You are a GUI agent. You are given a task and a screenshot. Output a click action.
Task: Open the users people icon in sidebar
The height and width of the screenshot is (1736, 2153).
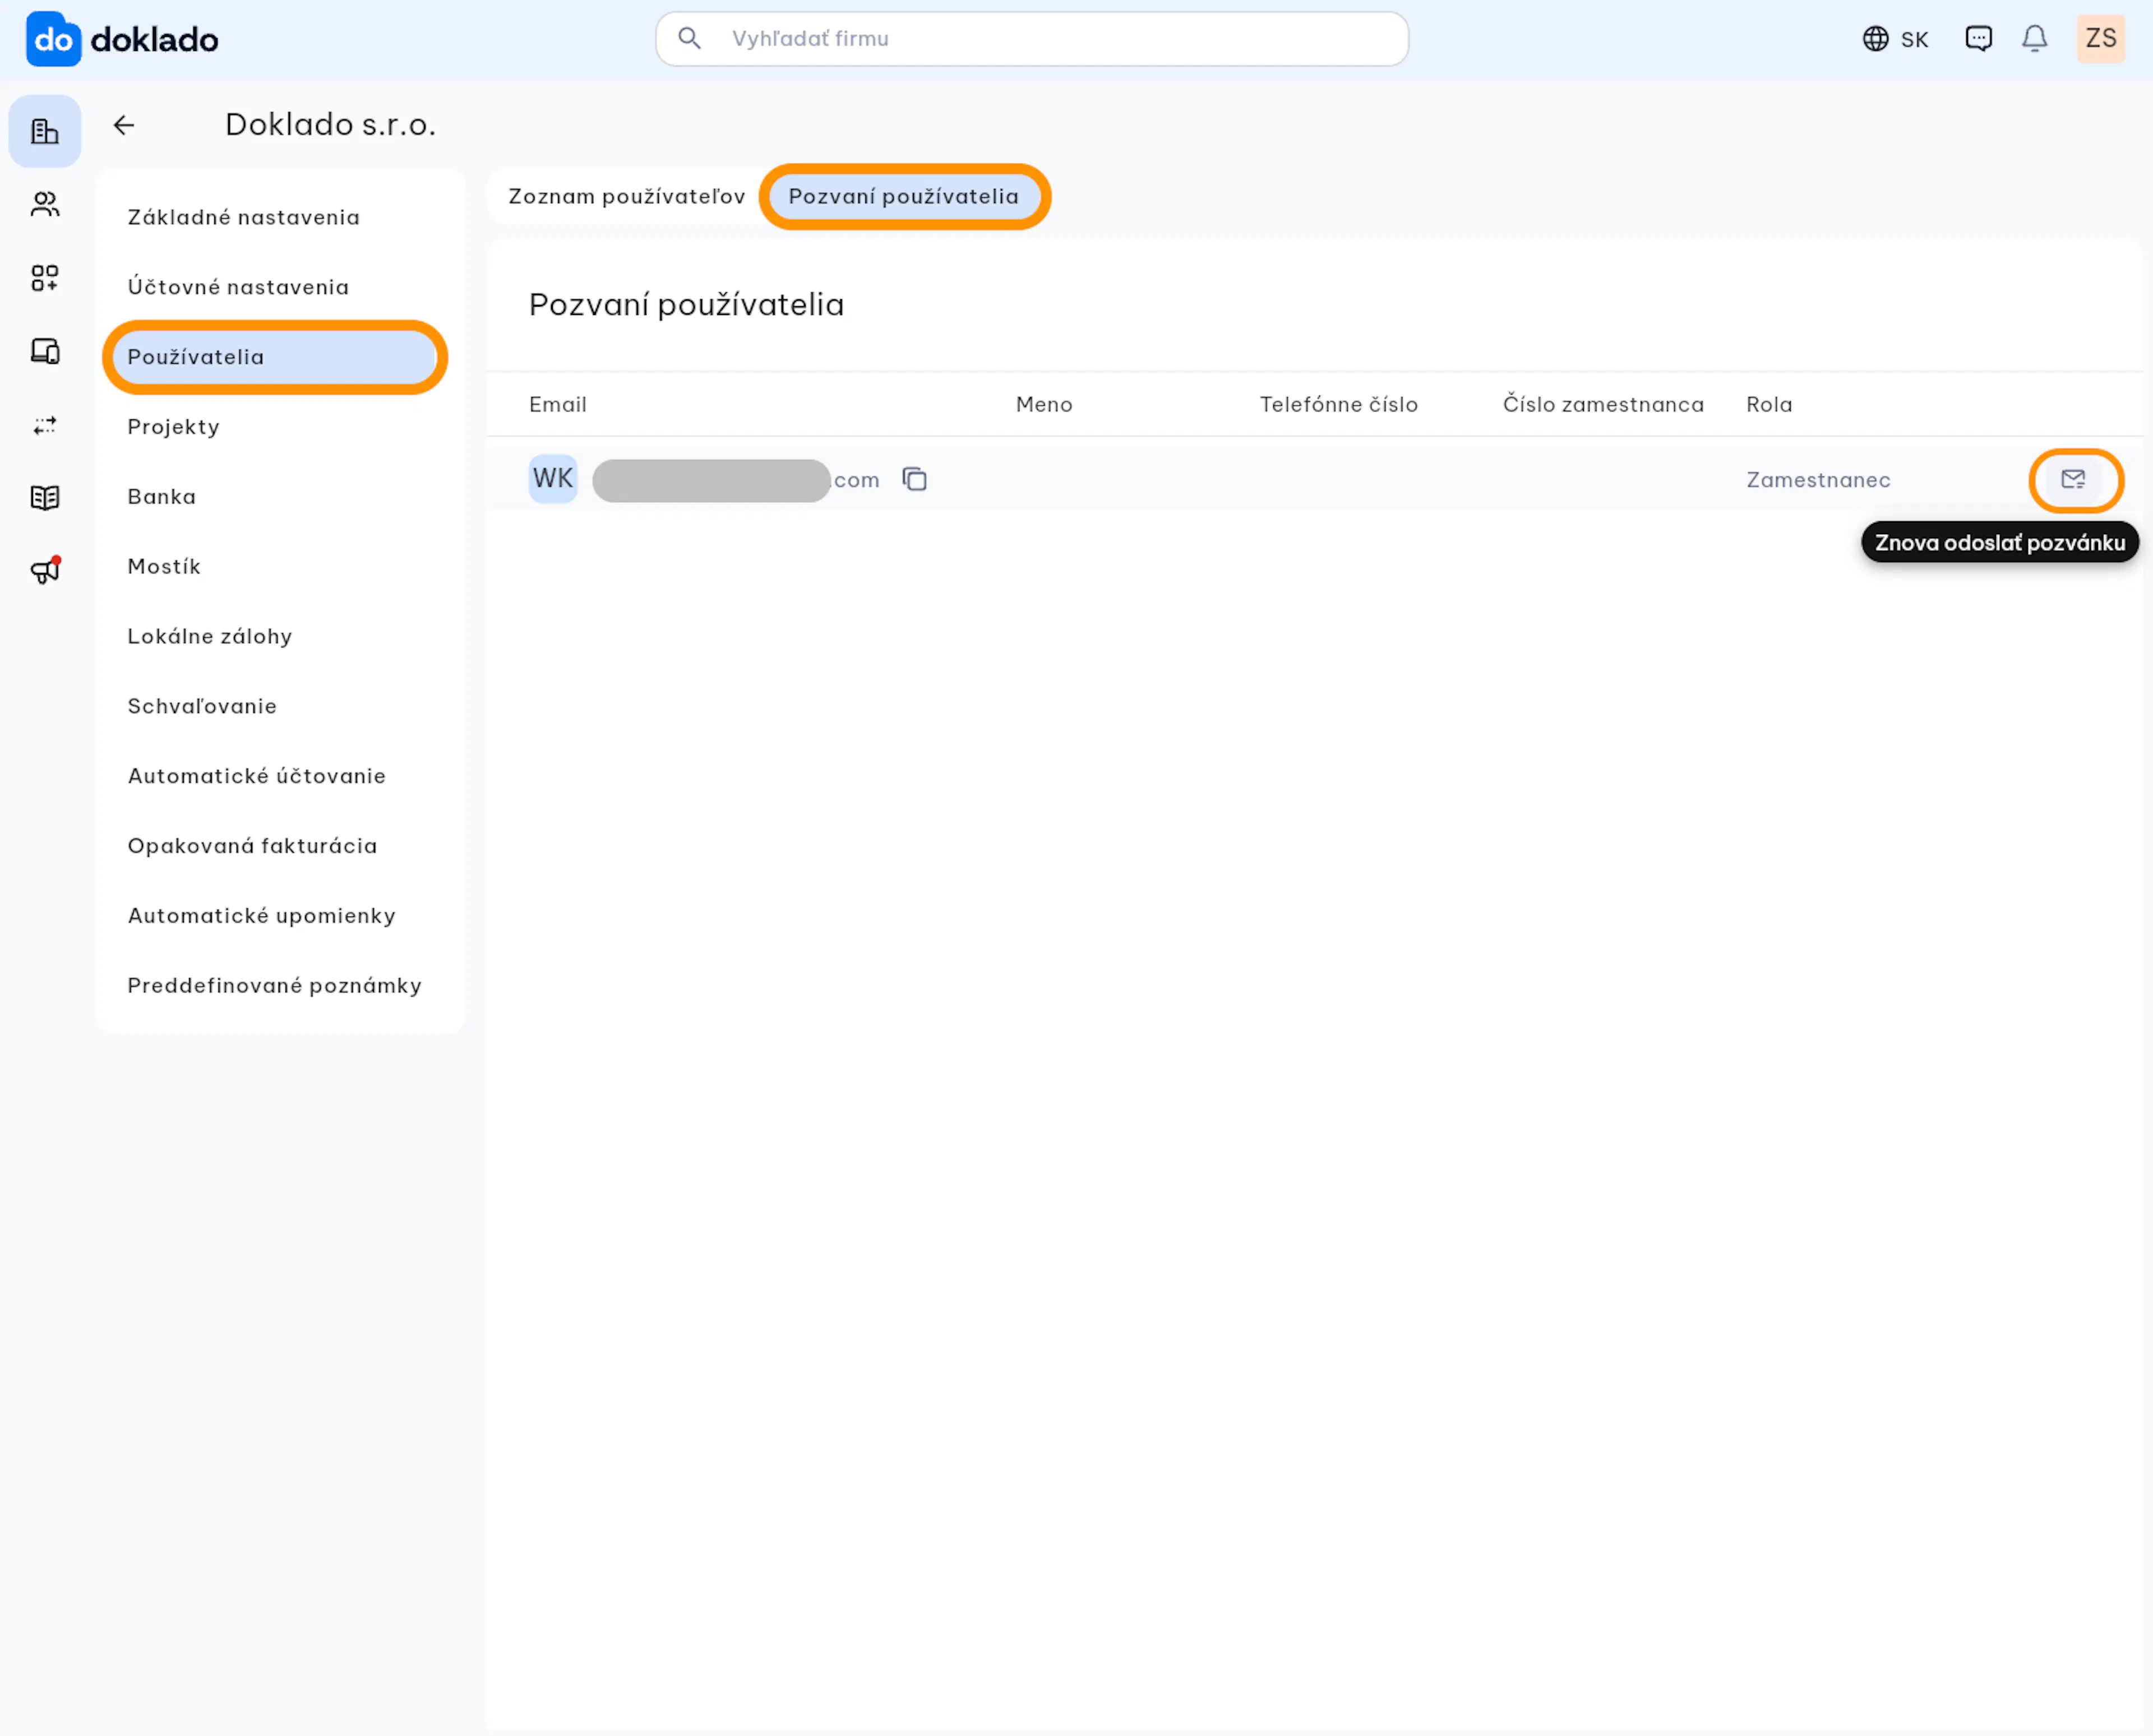pyautogui.click(x=45, y=204)
